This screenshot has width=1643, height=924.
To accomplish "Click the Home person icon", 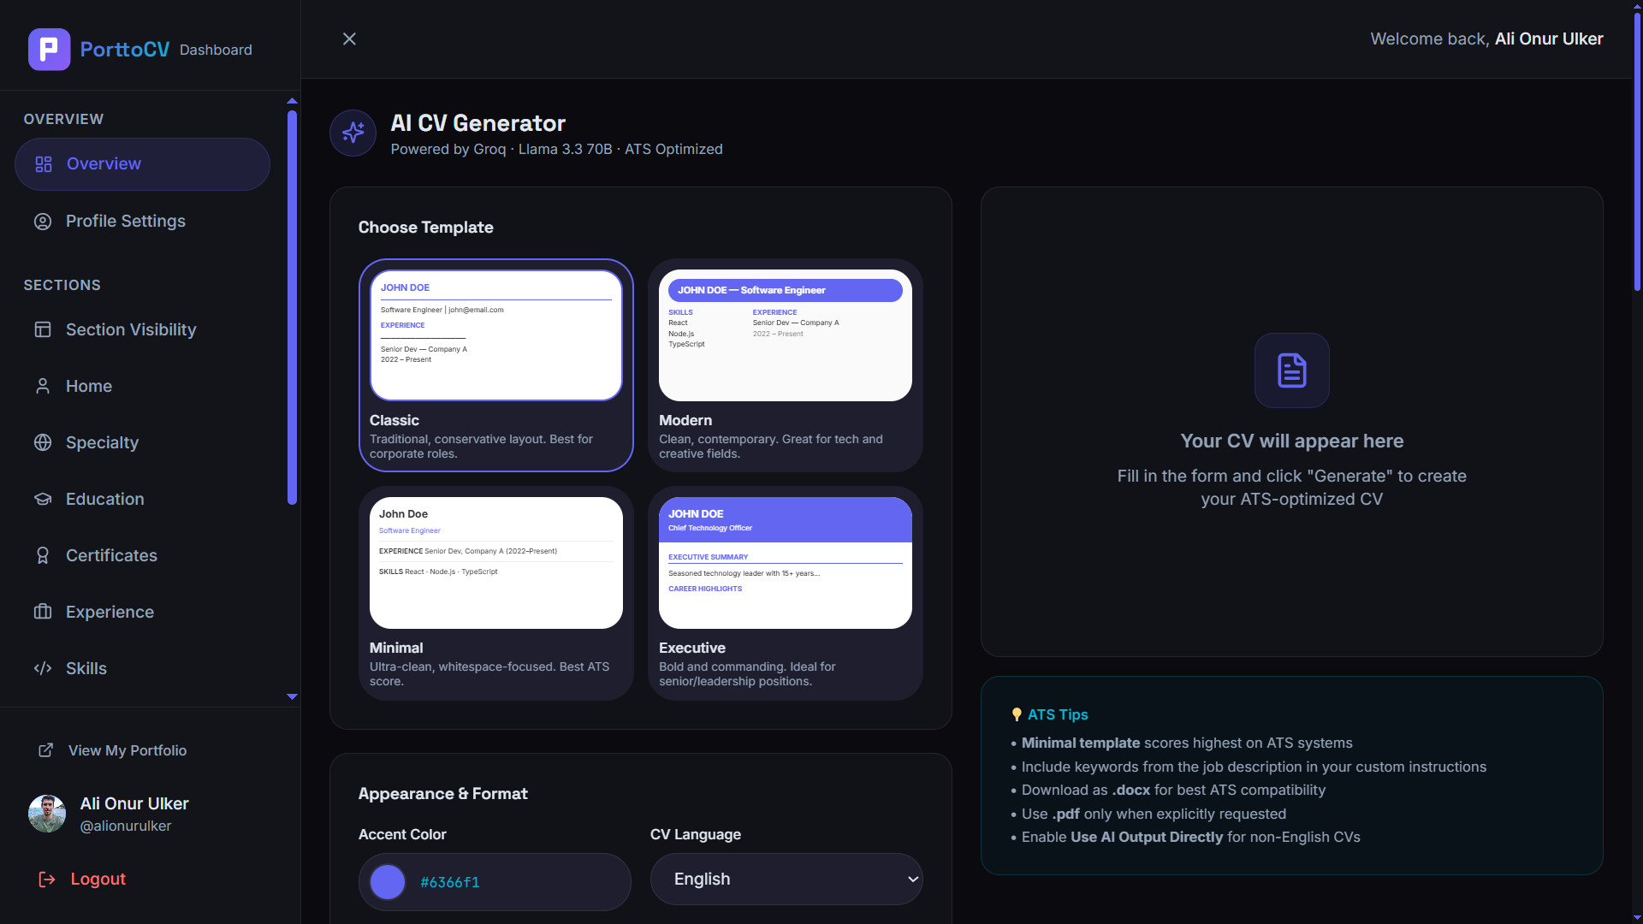I will pos(43,386).
